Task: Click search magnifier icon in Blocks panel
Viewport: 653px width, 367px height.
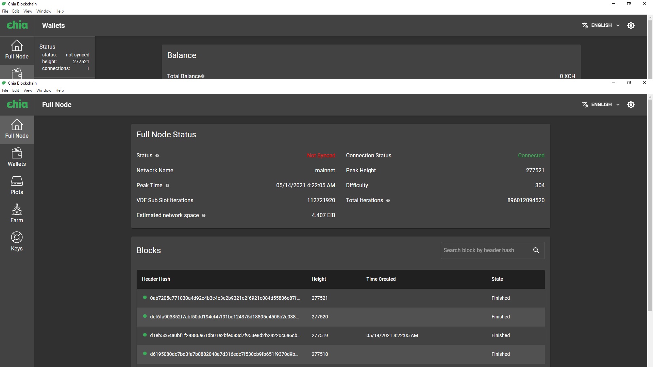Action: [536, 250]
